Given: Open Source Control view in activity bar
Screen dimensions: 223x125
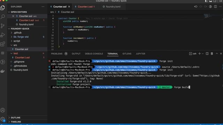Looking at the screenshot, I should click(2, 26).
